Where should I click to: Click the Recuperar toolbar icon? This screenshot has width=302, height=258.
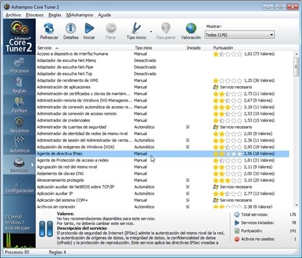click(166, 28)
